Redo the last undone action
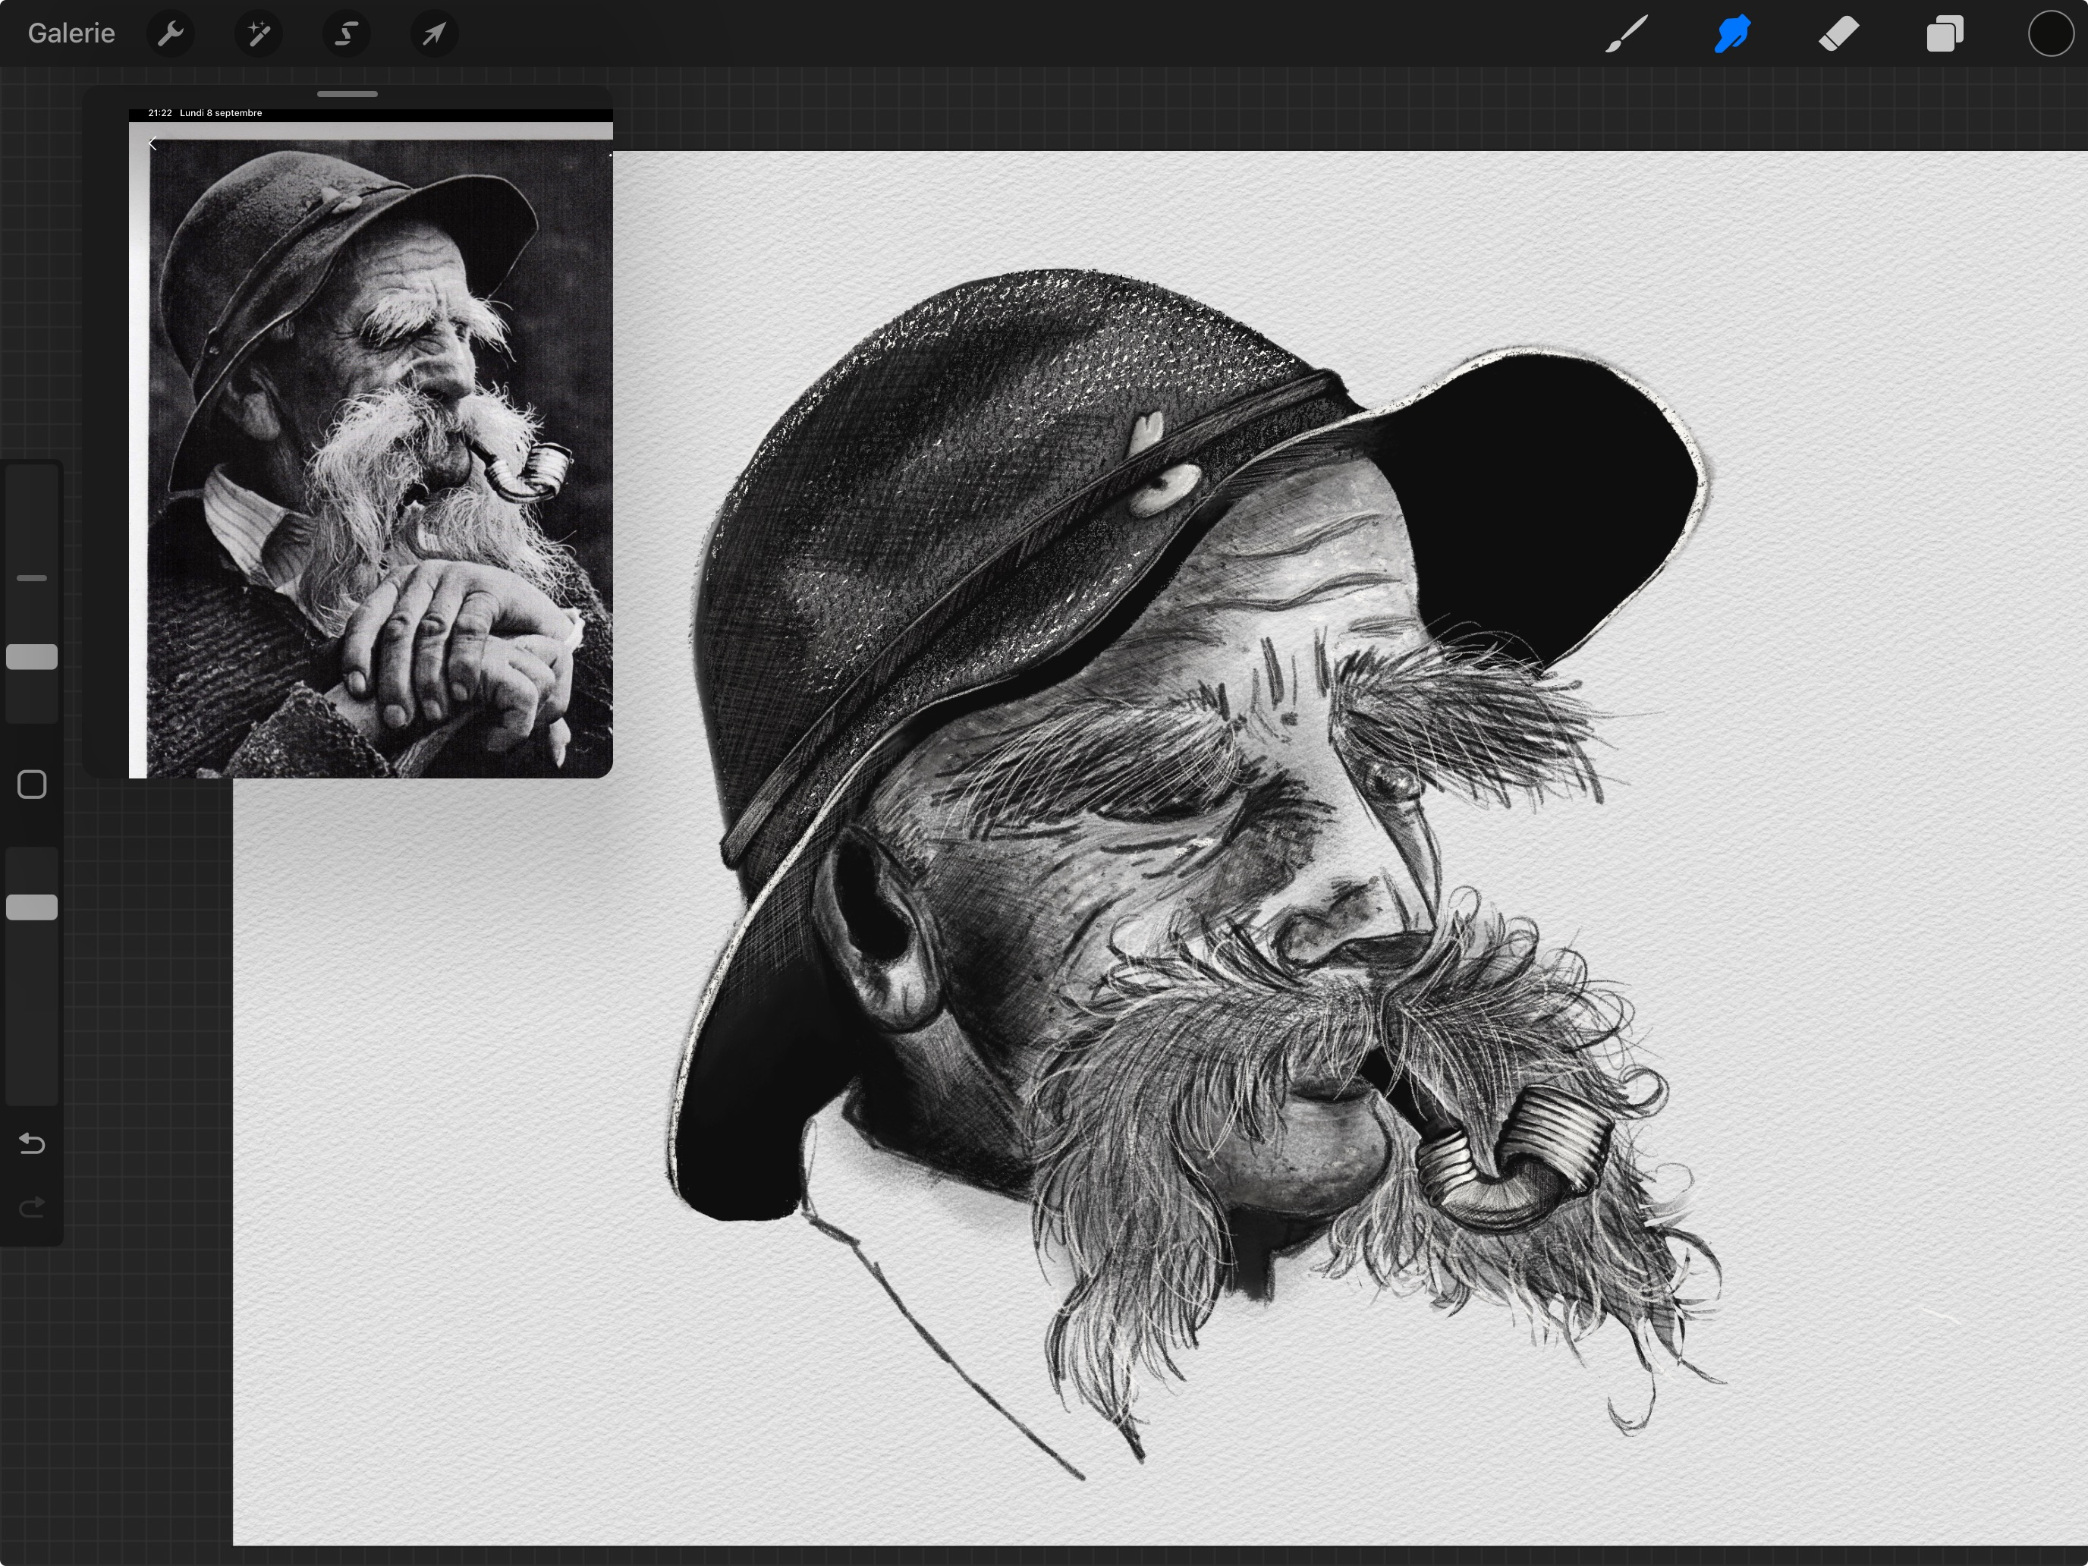2088x1566 pixels. [32, 1207]
